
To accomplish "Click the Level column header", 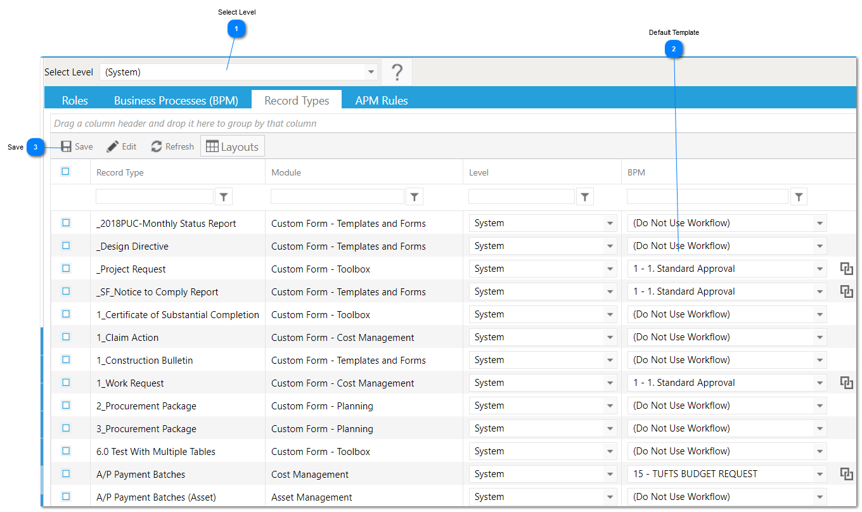I will [479, 172].
